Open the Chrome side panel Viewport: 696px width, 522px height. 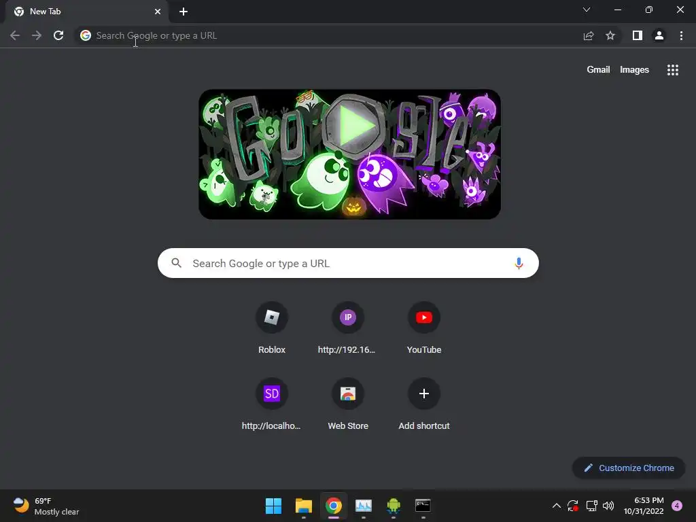[638, 35]
